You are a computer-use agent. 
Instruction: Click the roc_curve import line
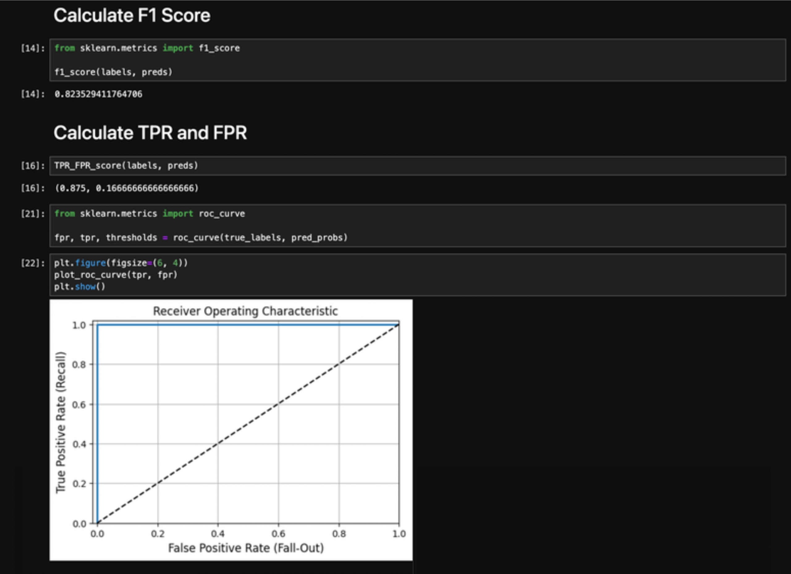(x=149, y=214)
